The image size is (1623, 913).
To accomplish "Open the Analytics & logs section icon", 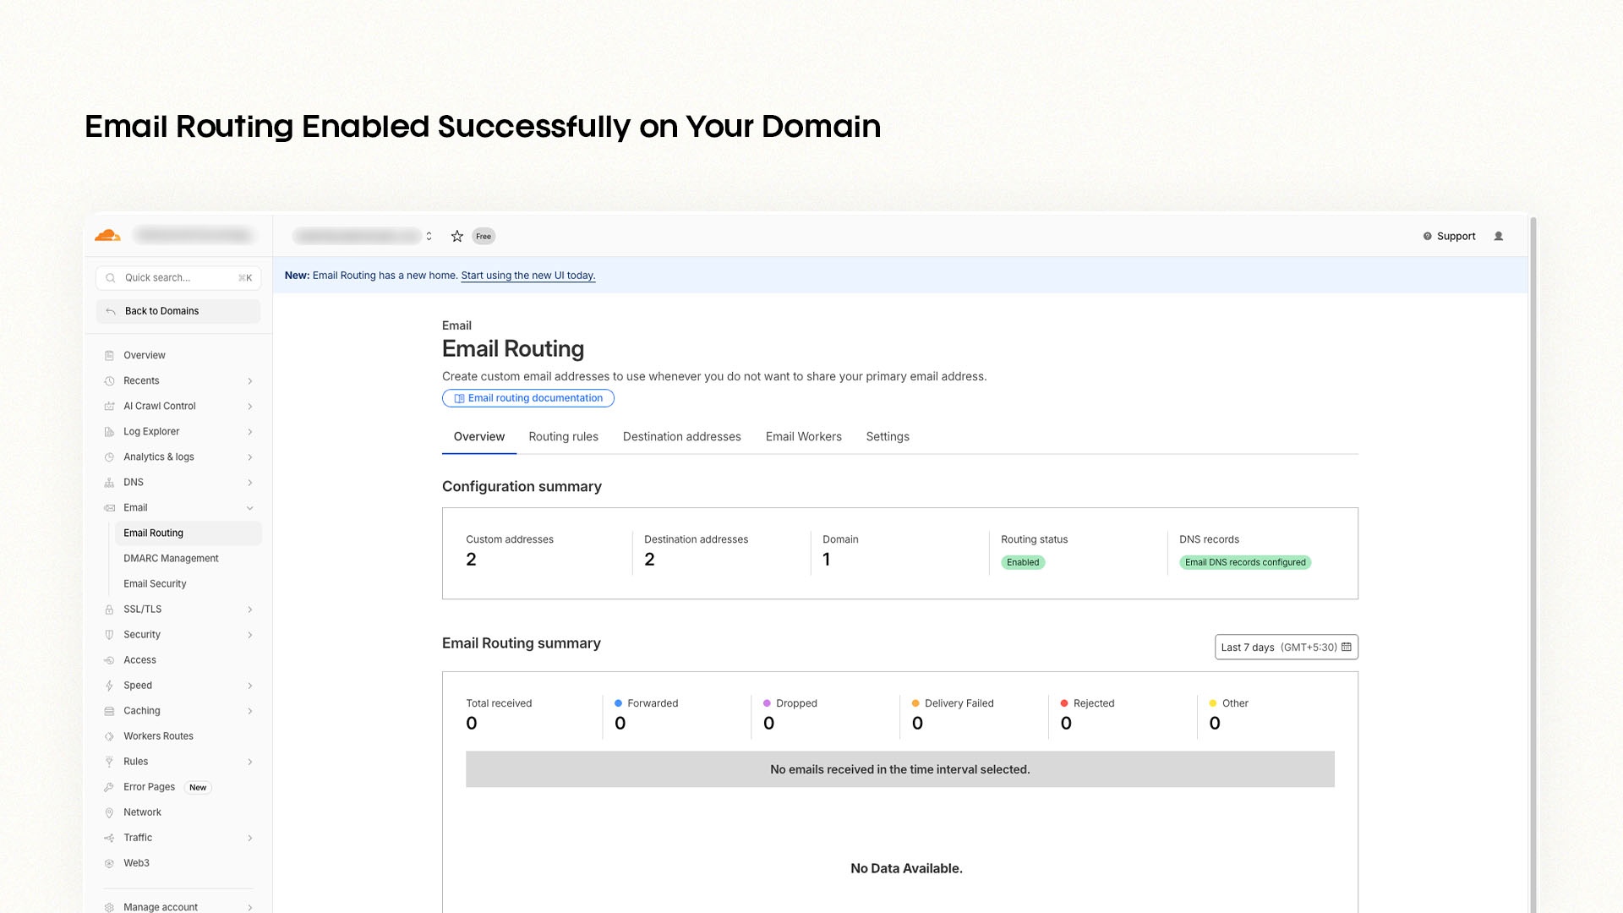I will tap(110, 456).
